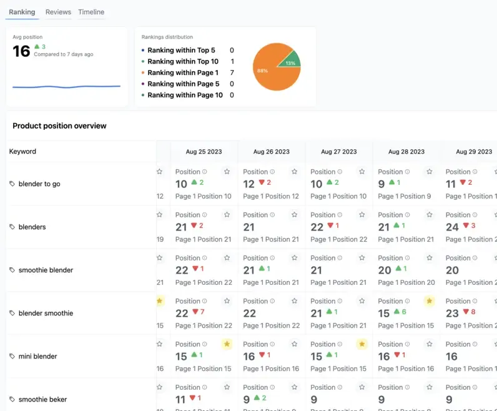The width and height of the screenshot is (497, 411).
Task: Star blender to go Aug 28 position
Action: tap(430, 172)
